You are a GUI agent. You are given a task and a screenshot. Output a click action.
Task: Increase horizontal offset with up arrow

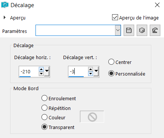[x=41, y=69]
